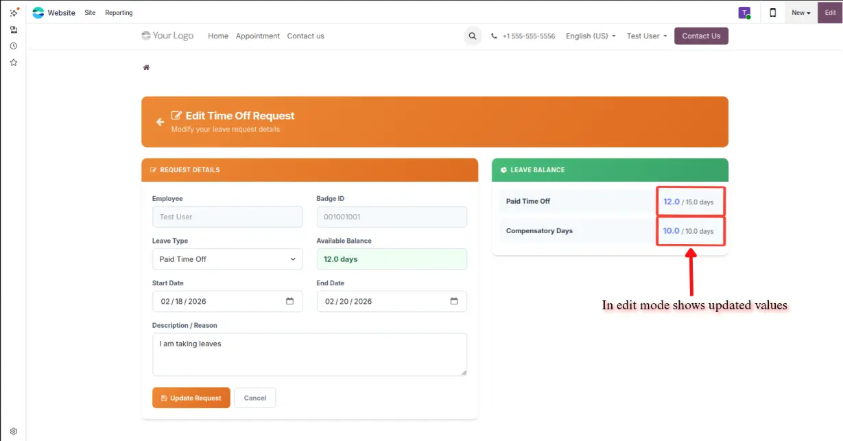Click the home breadcrumb icon

[x=146, y=67]
